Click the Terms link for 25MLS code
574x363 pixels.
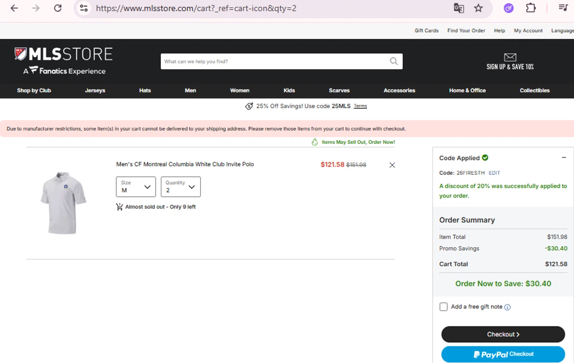pos(360,106)
